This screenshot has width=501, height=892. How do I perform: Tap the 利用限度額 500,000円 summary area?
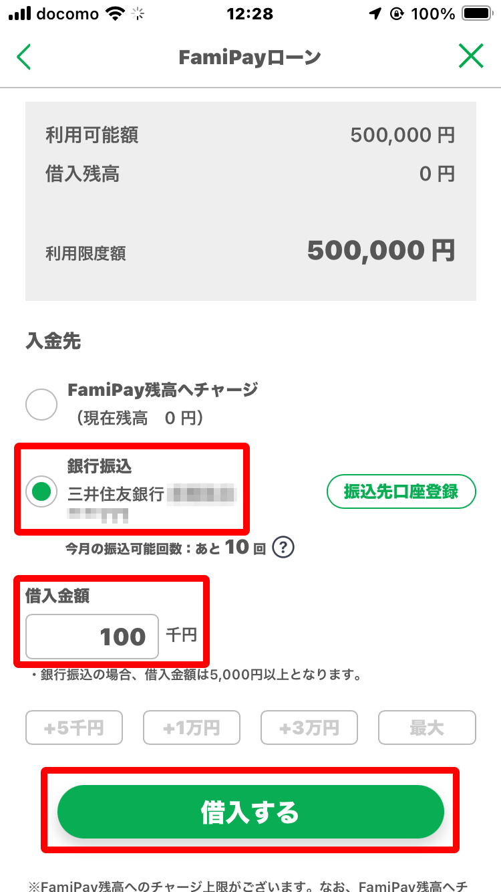point(251,253)
